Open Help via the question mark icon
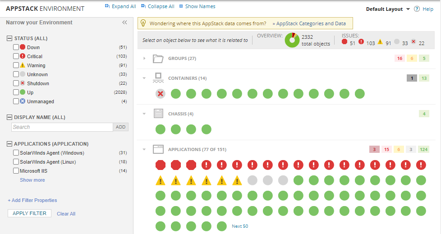The image size is (441, 234). 417,9
